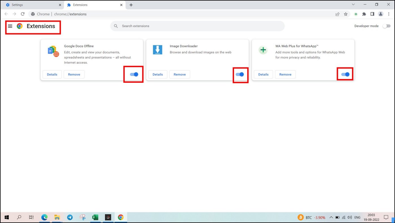The width and height of the screenshot is (395, 223).
Task: Open the Extensions hamburger main menu
Action: (10, 26)
